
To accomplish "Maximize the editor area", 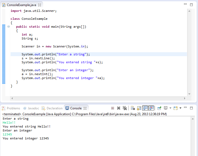I will pyautogui.click(x=191, y=5).
